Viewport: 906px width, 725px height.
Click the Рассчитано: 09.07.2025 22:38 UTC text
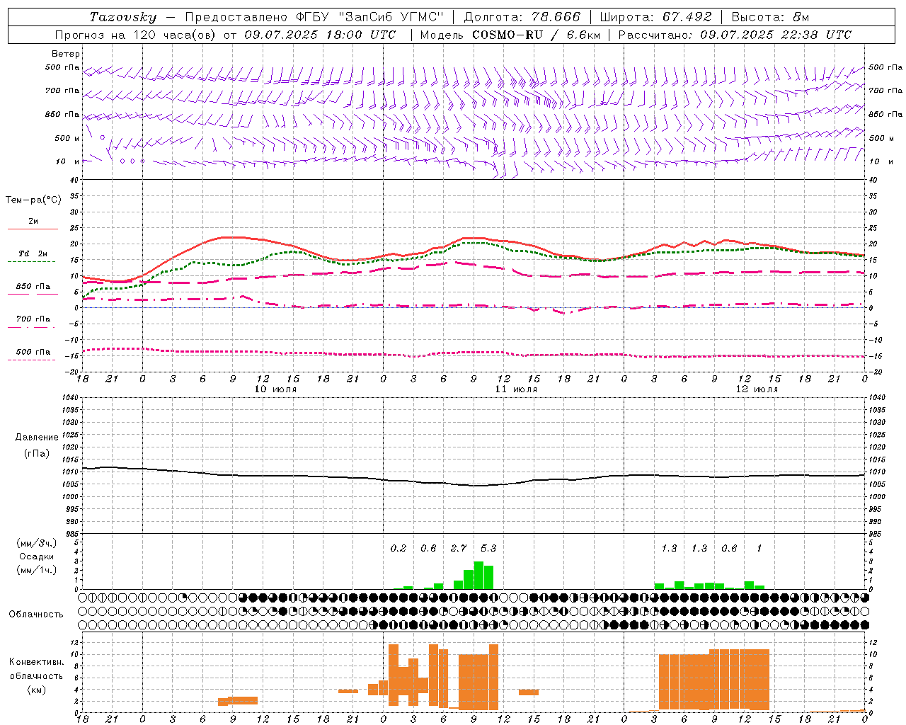click(x=735, y=35)
